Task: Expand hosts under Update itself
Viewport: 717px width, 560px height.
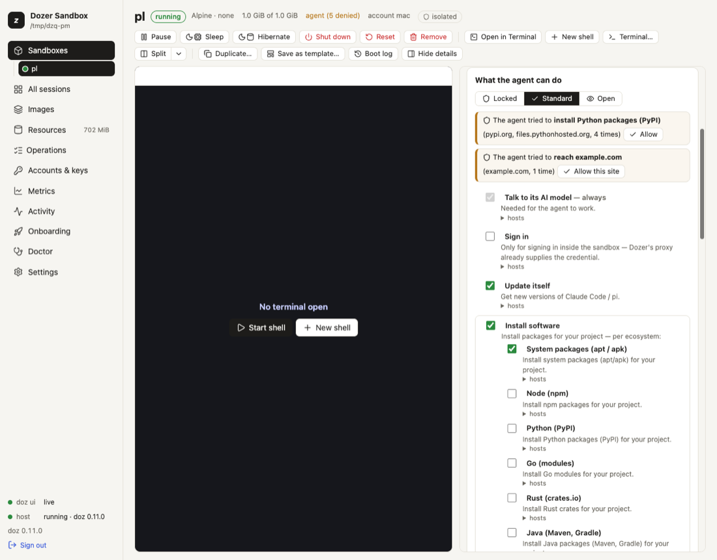Action: tap(512, 306)
